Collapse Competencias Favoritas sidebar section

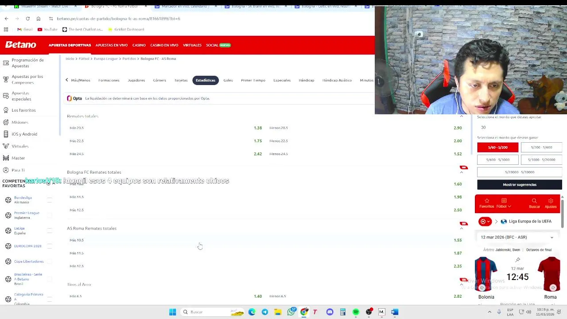(53, 183)
